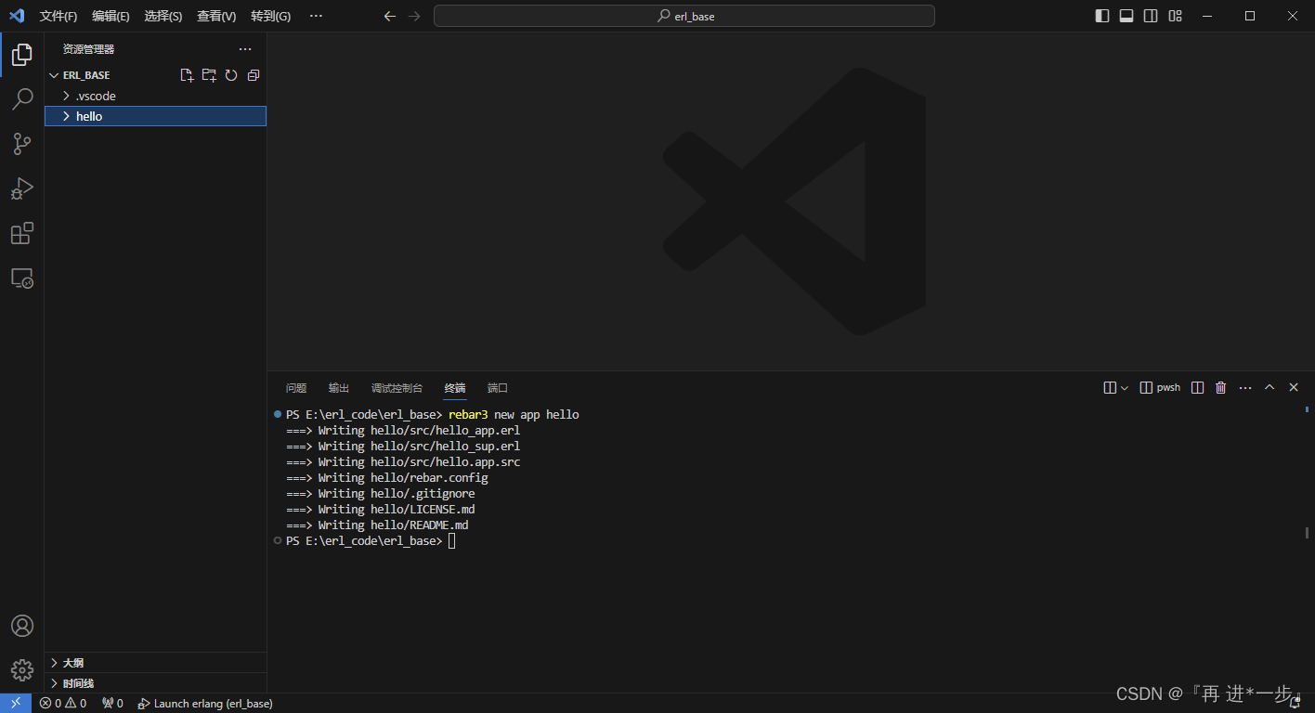Screen dimensions: 1315x713
Task: Click the erl_base command center search box
Action: coord(684,16)
